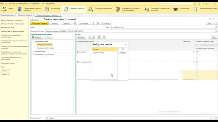
Task: Open the main hamburger menu
Action: point(6,4)
